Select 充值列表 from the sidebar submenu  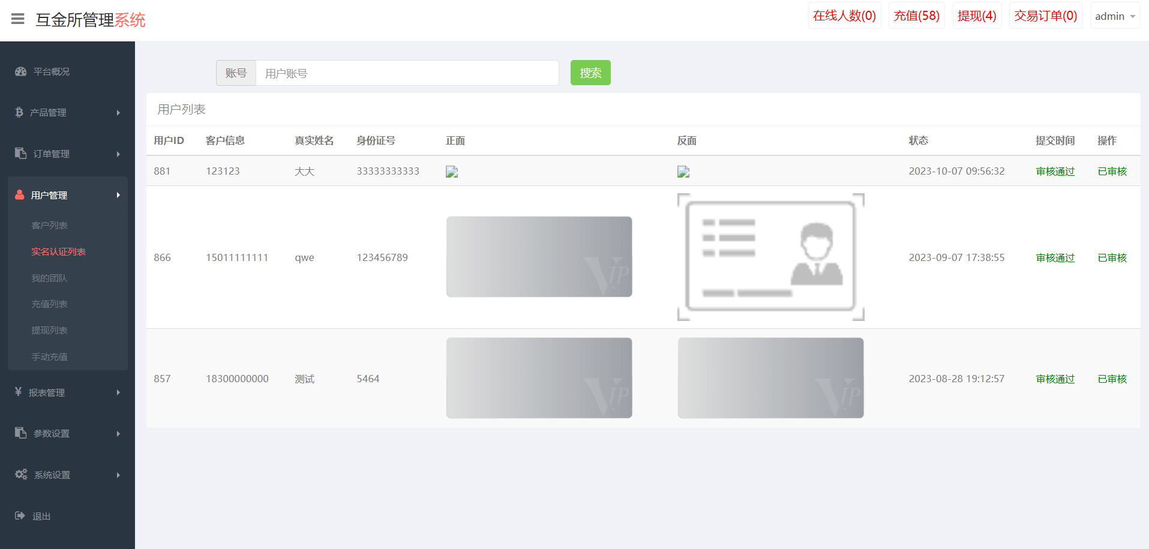pyautogui.click(x=49, y=304)
